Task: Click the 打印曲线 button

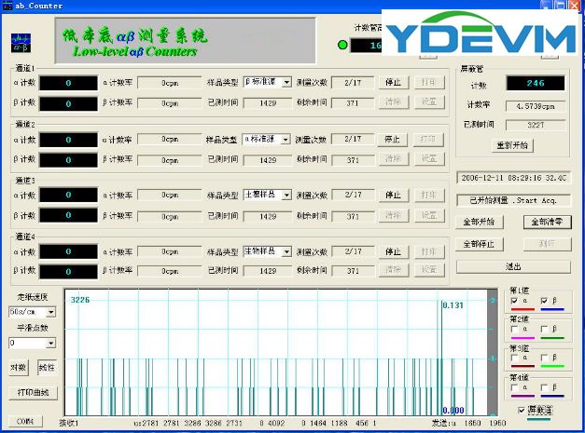Action: point(35,392)
